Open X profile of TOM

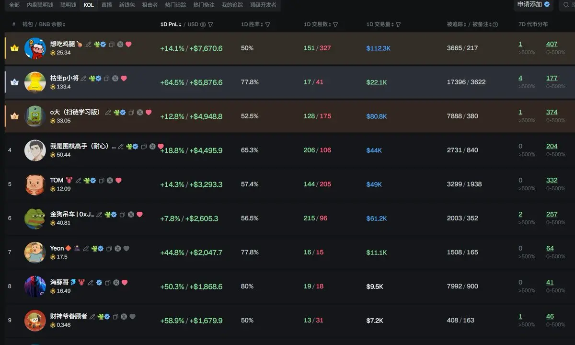[110, 181]
